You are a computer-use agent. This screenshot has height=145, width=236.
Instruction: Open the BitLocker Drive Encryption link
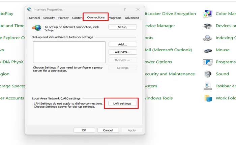click(170, 14)
